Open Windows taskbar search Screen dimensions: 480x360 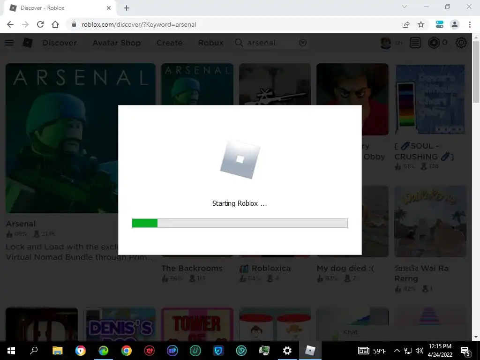coord(34,351)
